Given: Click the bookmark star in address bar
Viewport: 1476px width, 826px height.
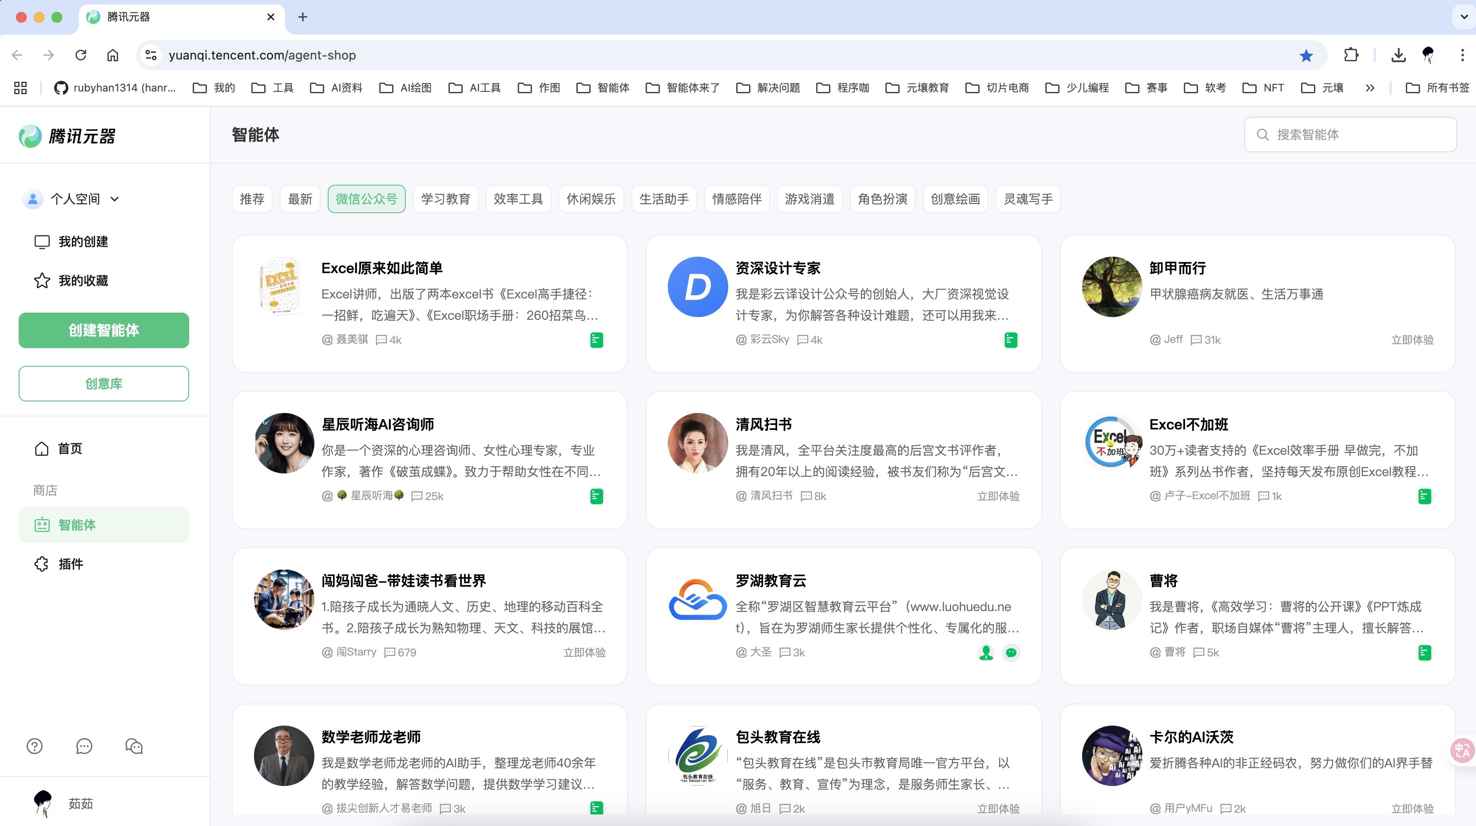Looking at the screenshot, I should 1306,55.
